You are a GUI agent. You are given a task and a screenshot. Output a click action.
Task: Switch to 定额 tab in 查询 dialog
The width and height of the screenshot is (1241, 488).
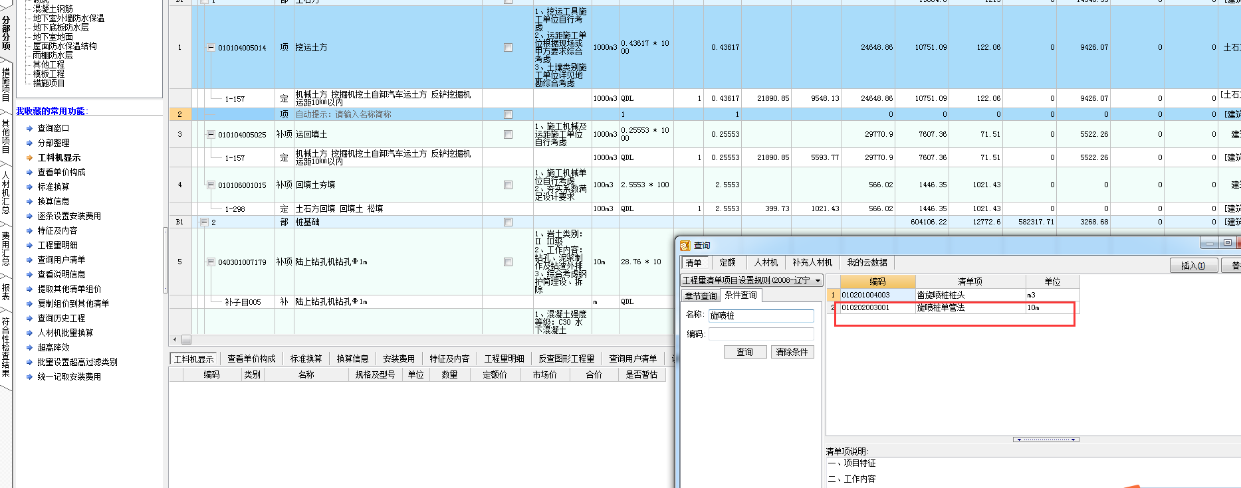727,263
